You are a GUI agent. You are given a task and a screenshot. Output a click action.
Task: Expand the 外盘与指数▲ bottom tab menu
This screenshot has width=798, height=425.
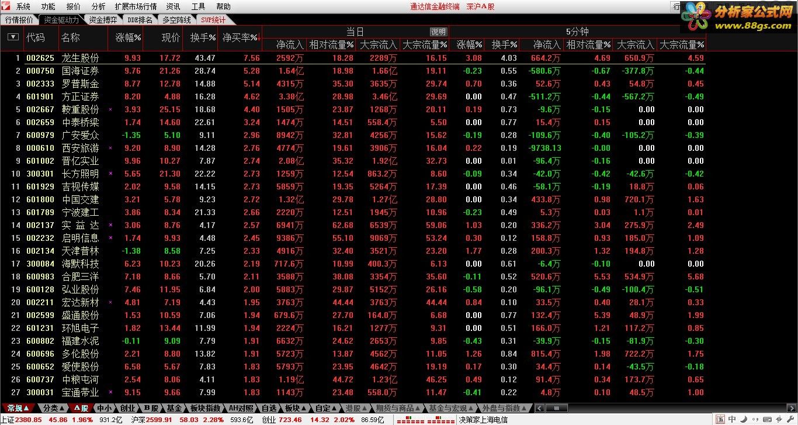click(505, 408)
